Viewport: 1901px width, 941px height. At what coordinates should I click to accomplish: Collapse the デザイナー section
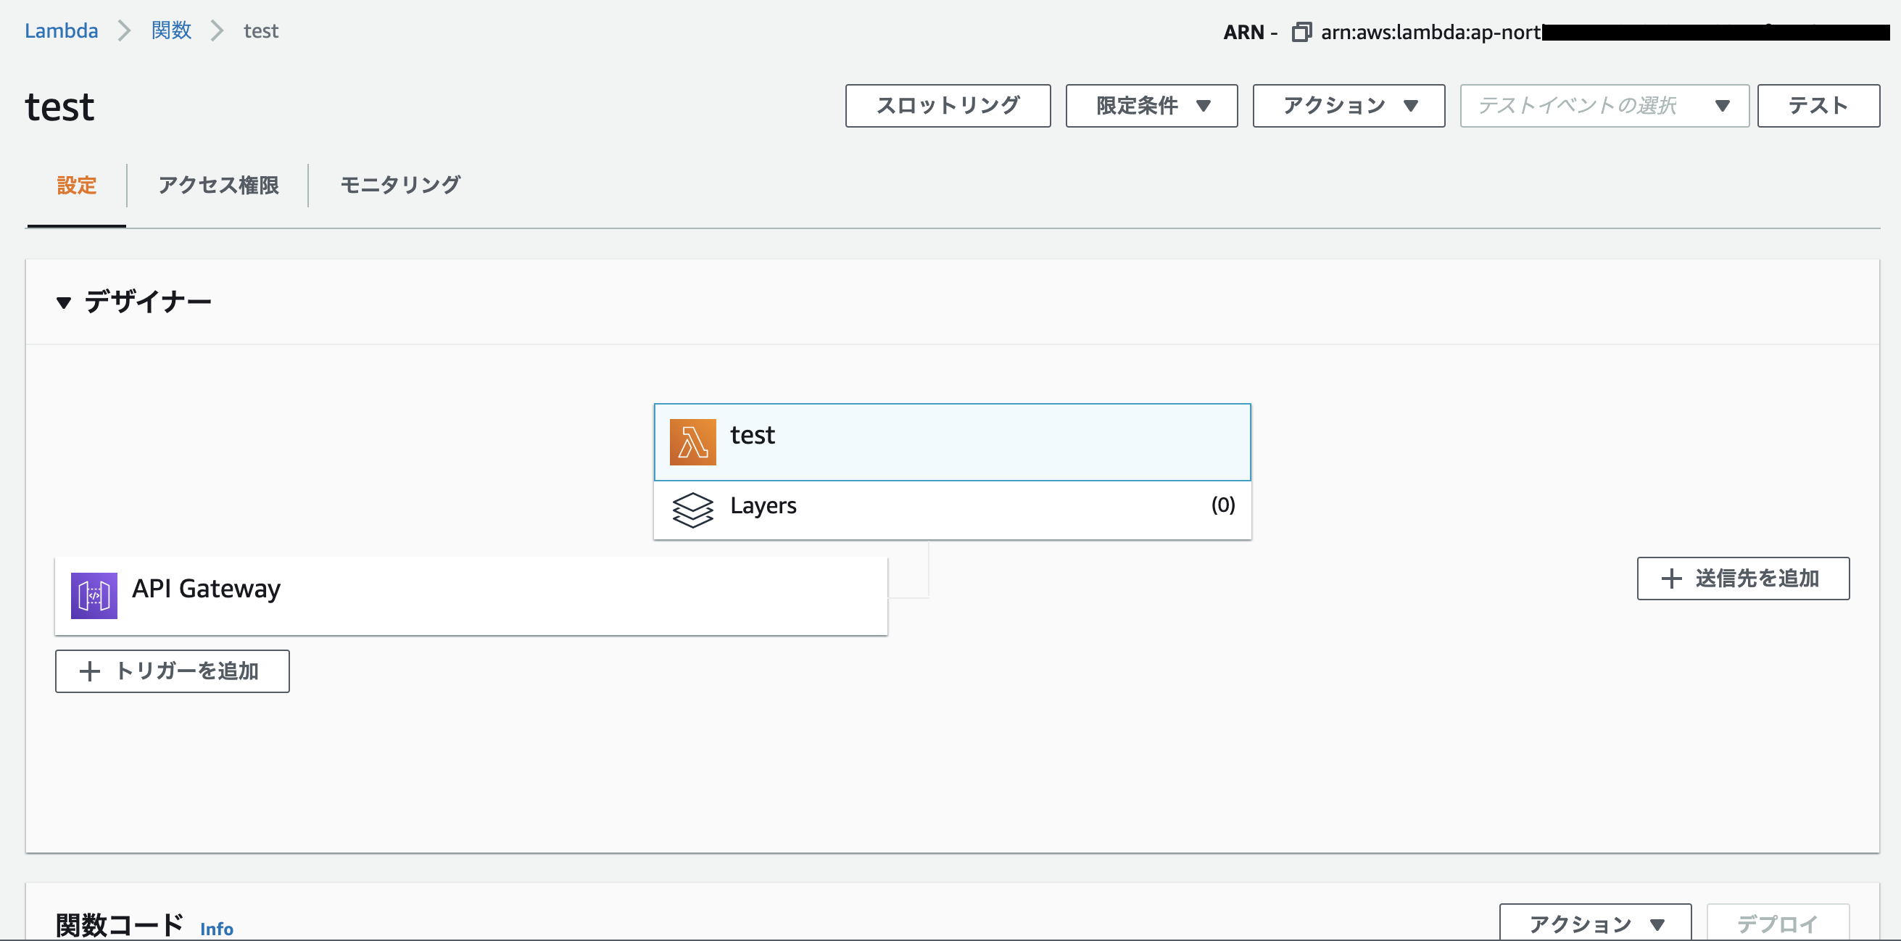click(x=64, y=302)
